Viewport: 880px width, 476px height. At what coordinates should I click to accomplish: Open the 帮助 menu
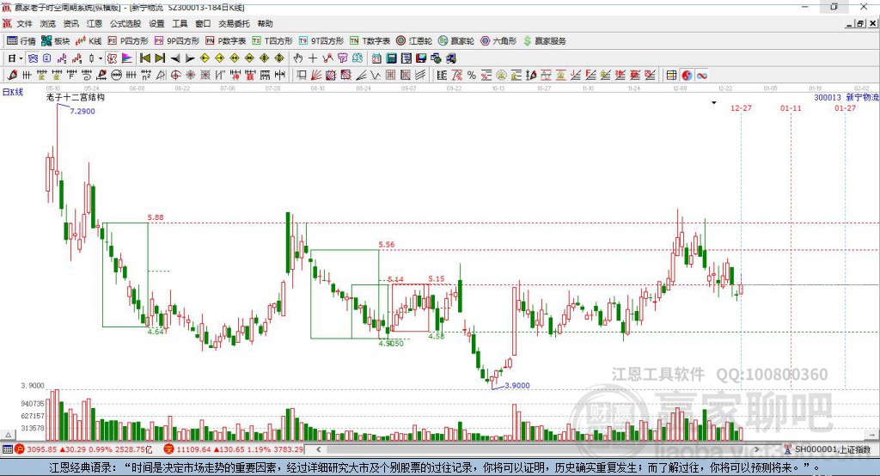point(265,23)
